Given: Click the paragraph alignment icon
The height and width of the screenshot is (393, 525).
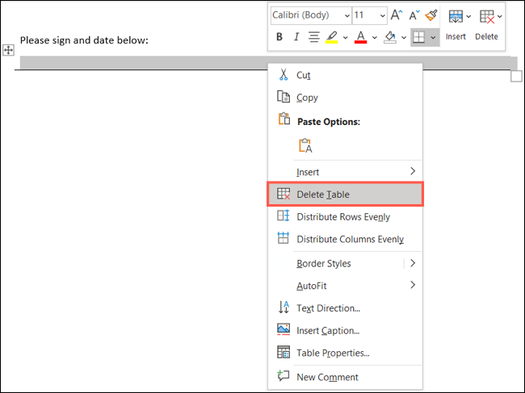Looking at the screenshot, I should click(x=313, y=37).
